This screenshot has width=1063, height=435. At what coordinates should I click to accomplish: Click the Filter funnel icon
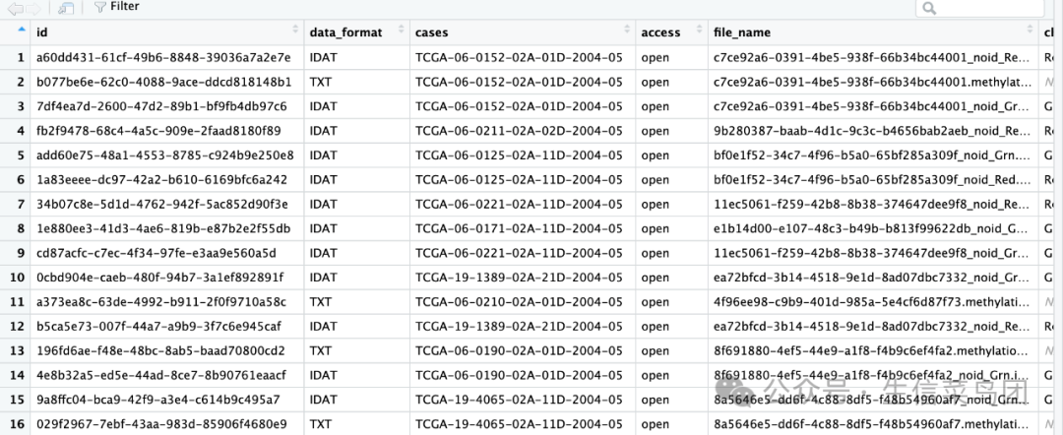click(x=99, y=7)
